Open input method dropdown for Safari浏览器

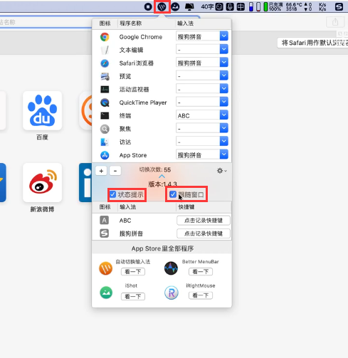[x=223, y=63]
